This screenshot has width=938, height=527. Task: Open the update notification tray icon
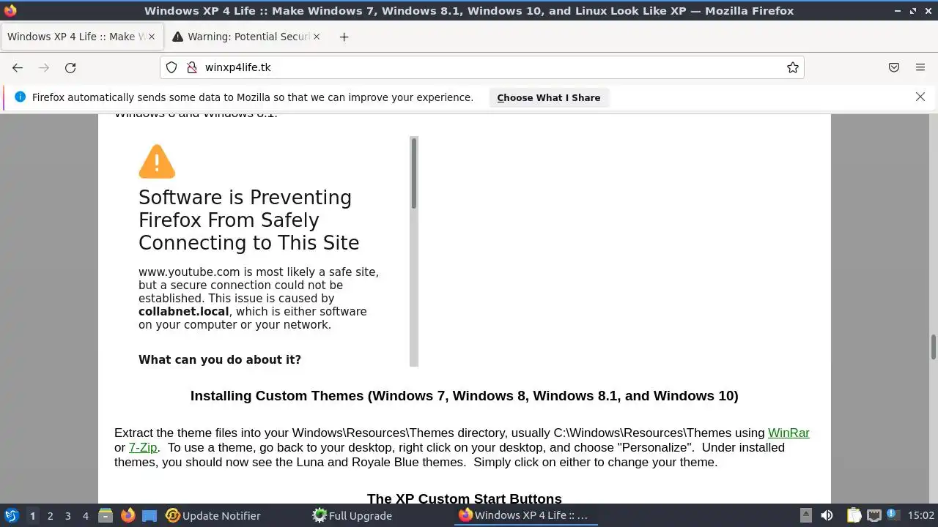pos(893,515)
